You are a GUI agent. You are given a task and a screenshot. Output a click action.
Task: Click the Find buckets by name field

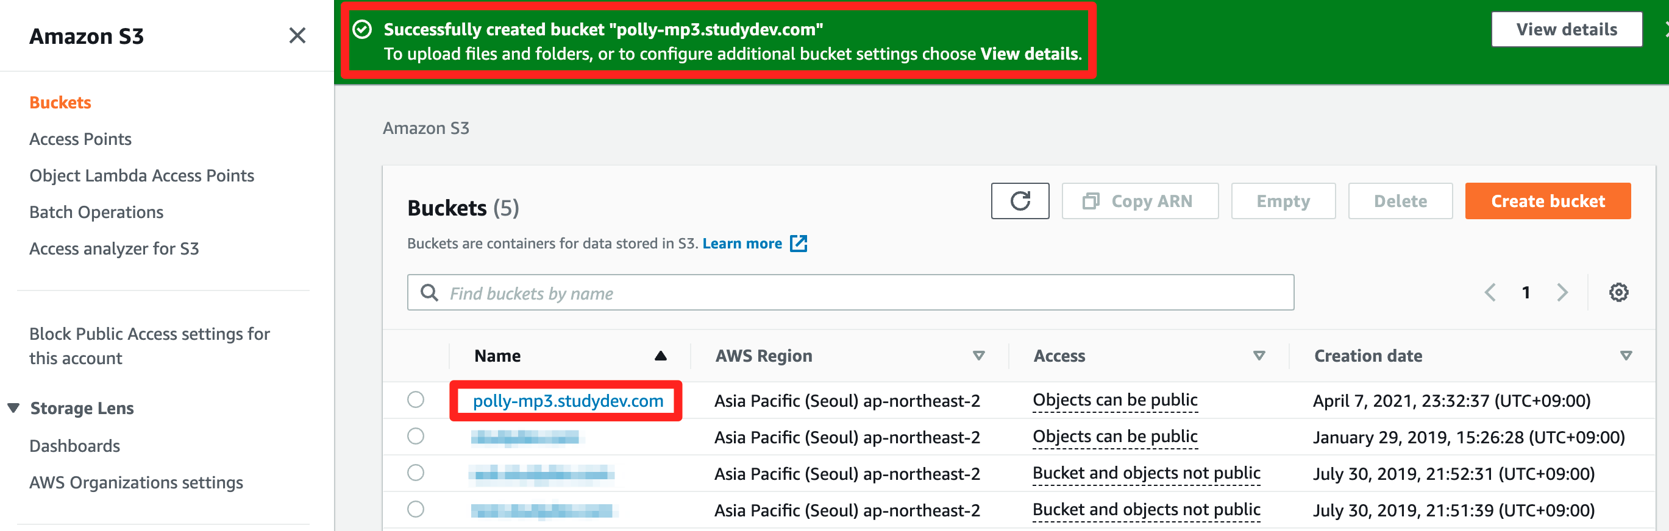[x=850, y=293]
